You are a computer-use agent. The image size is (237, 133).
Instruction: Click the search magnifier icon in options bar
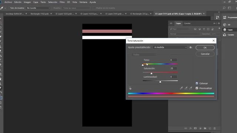[224, 8]
